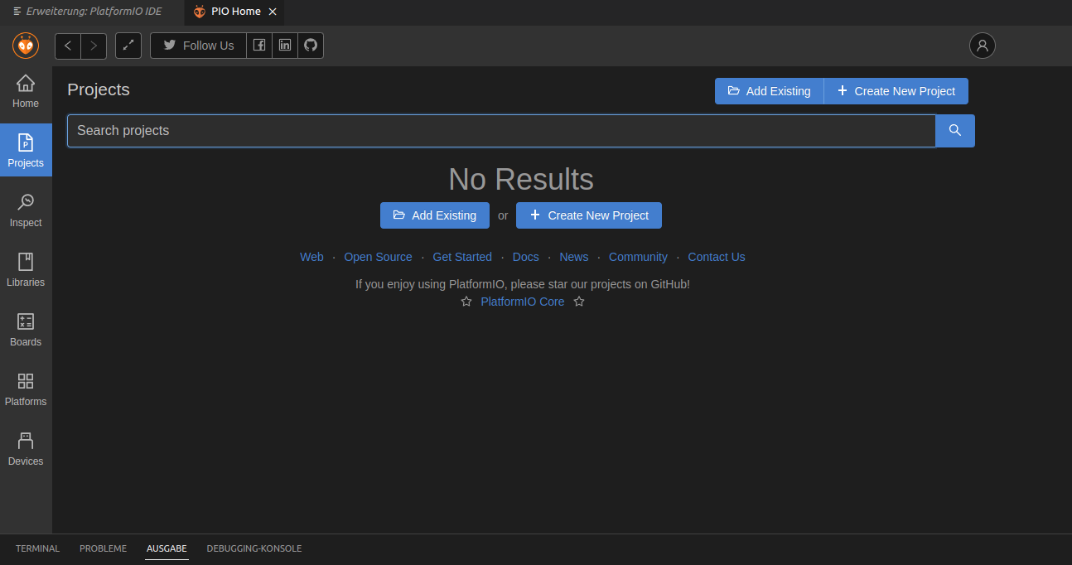Click Create New Project in header
Image resolution: width=1072 pixels, height=565 pixels.
pyautogui.click(x=896, y=91)
